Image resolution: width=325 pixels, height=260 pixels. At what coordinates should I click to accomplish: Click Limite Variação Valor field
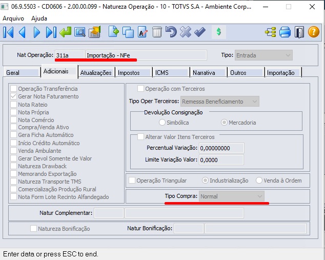[x=221, y=160]
